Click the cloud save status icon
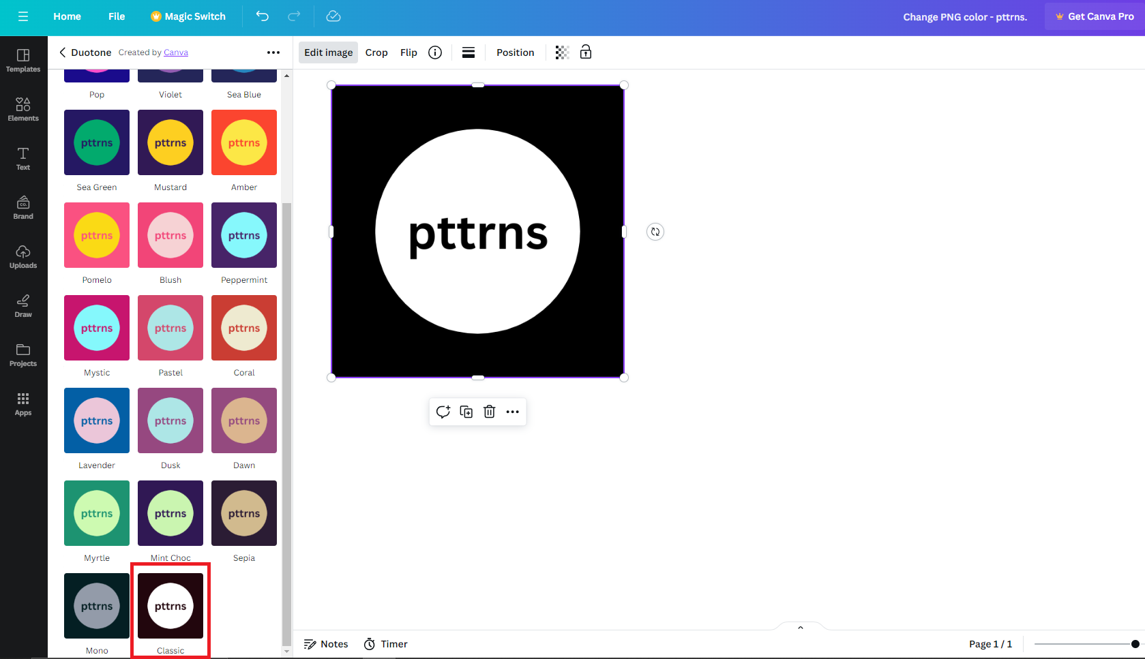This screenshot has height=659, width=1145. tap(333, 16)
